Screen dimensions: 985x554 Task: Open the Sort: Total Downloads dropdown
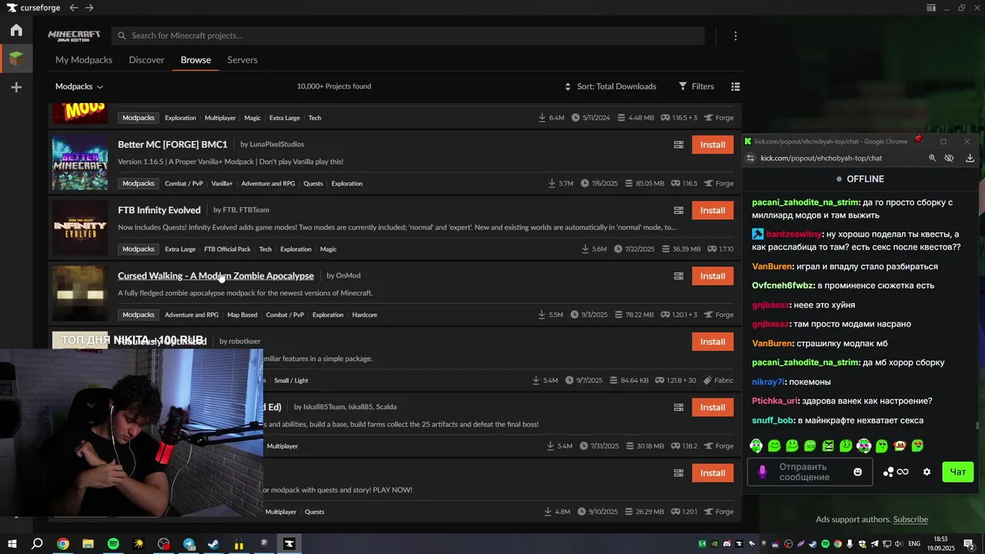(x=610, y=86)
